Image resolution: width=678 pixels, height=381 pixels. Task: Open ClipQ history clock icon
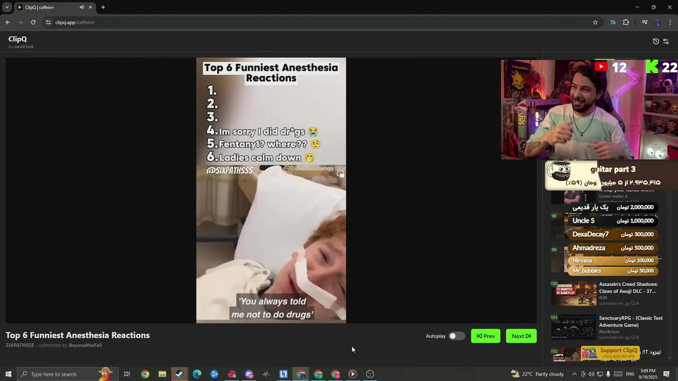pos(656,41)
